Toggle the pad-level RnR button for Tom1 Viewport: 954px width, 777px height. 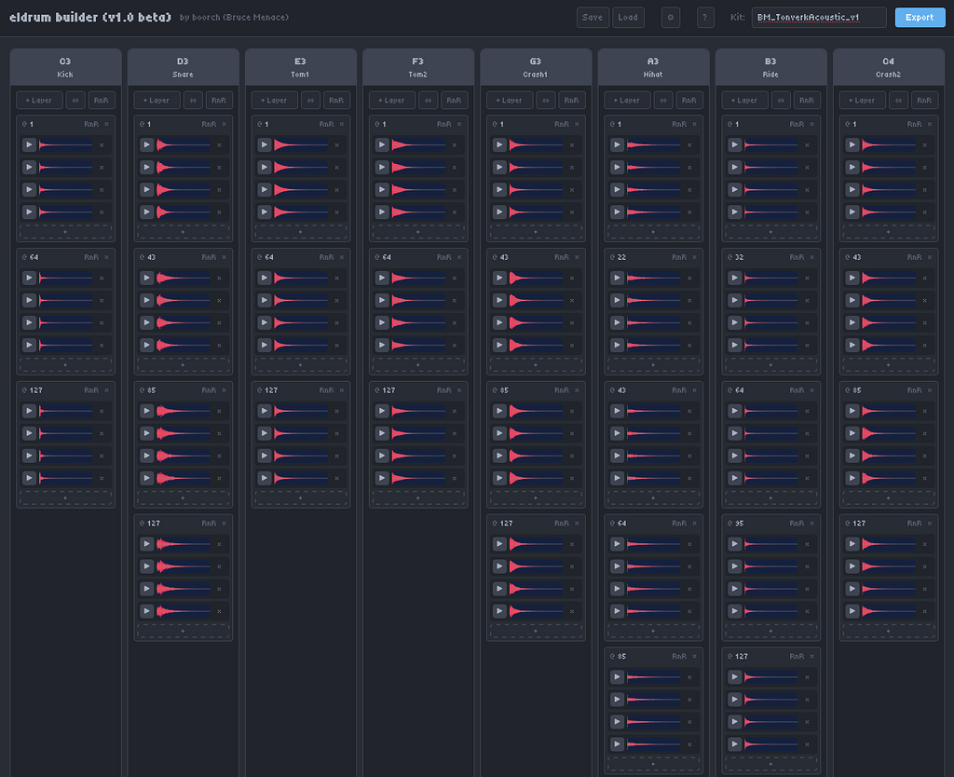[x=336, y=101]
